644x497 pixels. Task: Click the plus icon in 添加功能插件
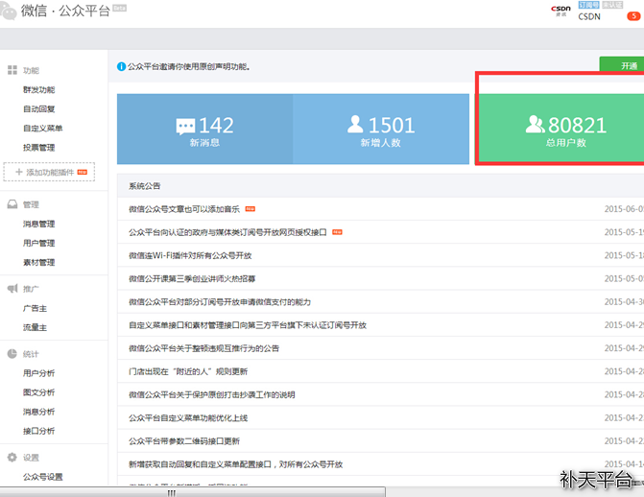18,172
